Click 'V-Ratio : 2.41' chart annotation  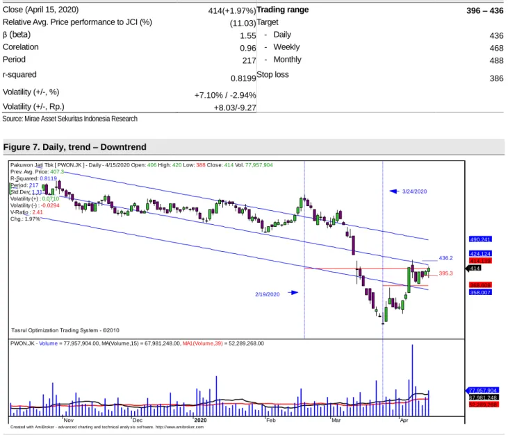click(26, 212)
